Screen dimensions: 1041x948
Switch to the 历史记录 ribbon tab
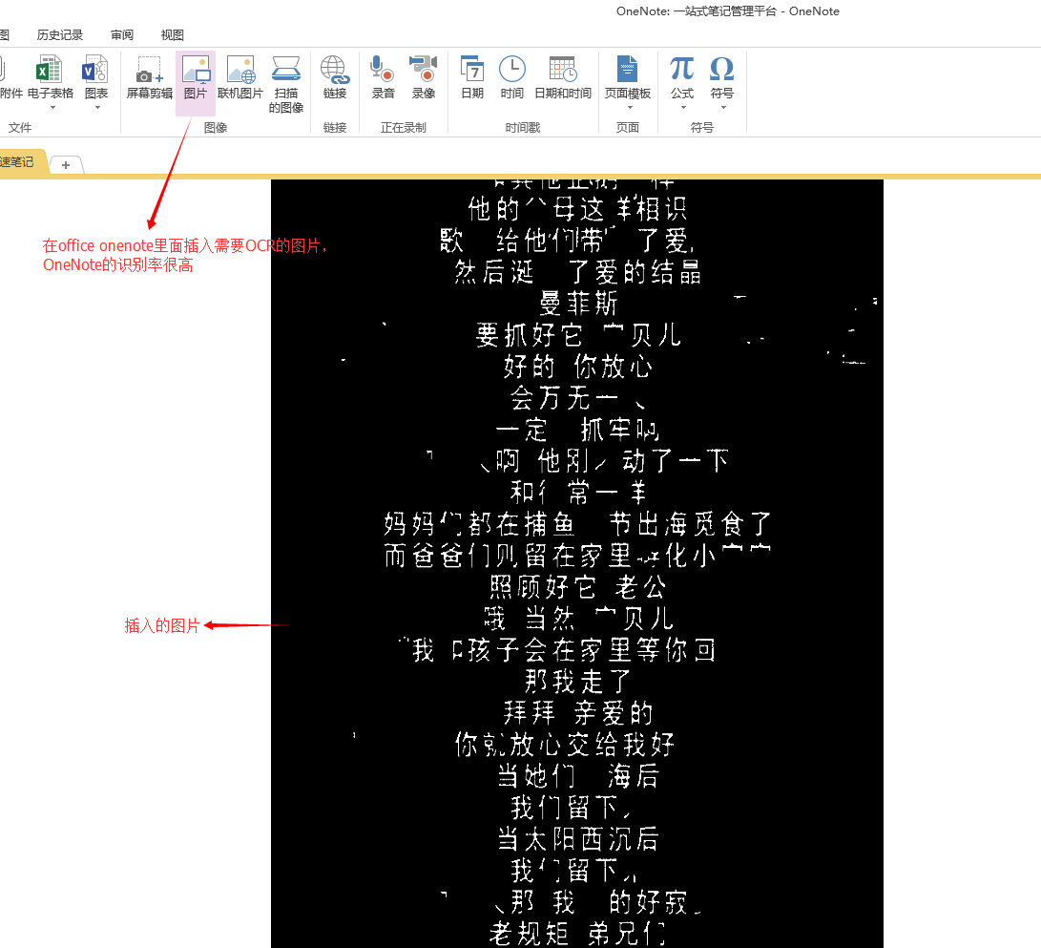point(60,35)
